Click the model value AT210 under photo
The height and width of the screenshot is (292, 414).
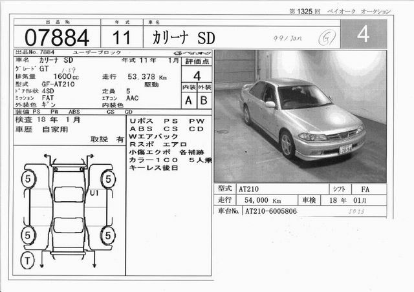pos(248,189)
